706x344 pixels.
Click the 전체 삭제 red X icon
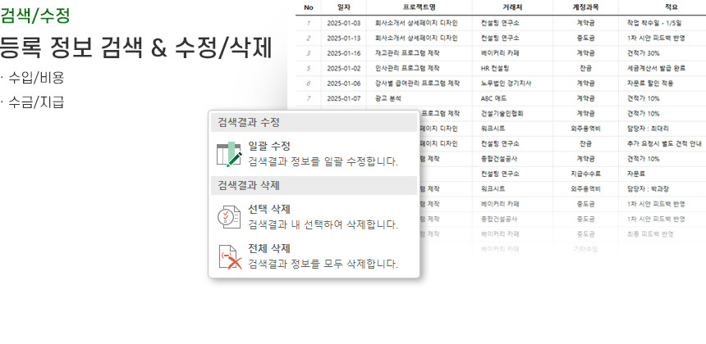[x=229, y=256]
